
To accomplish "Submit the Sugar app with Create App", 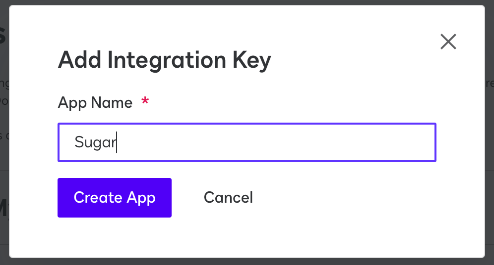I will [115, 197].
